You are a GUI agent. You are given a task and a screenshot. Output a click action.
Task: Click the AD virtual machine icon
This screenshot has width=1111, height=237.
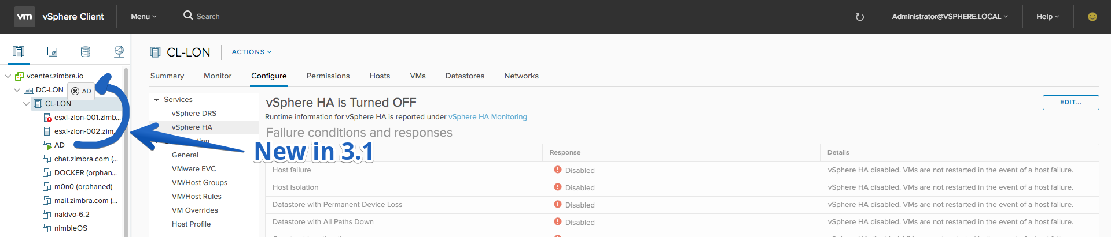click(47, 145)
